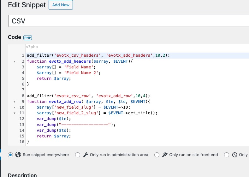
Task: Click the Only run in administration area label
Action: (x=119, y=155)
